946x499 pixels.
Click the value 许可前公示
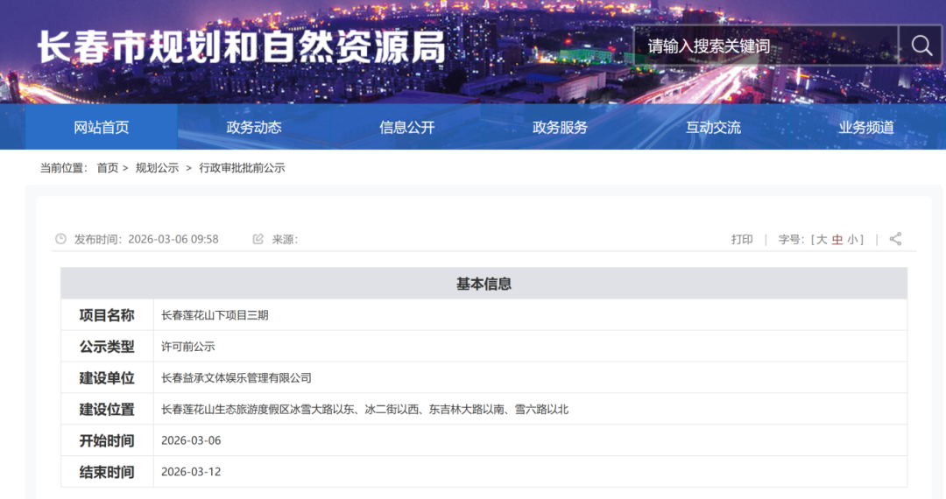[187, 347]
